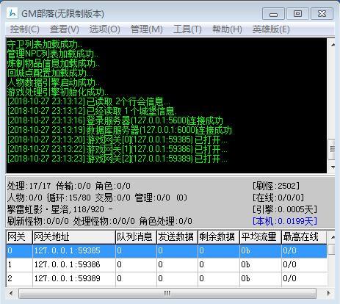This screenshot has height=304, width=340.
Task: Open the 英雄版(E) menu
Action: (271, 29)
